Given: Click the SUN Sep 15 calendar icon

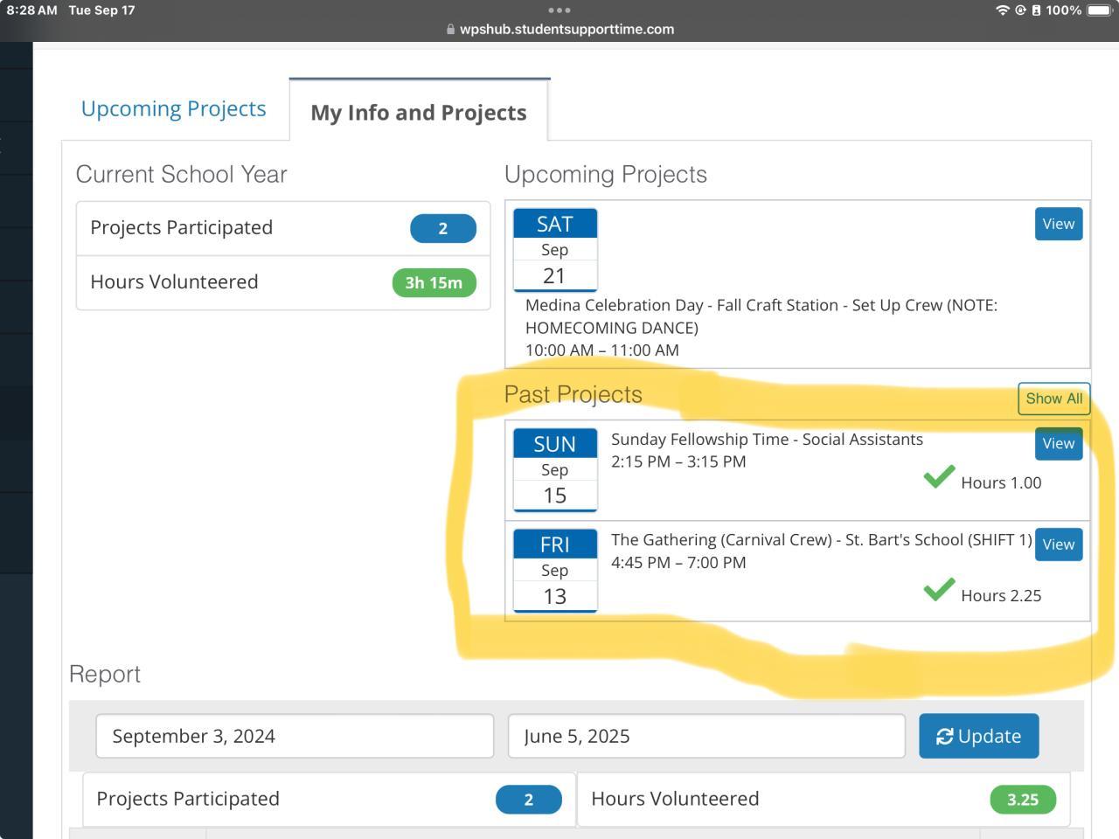Looking at the screenshot, I should pos(555,469).
